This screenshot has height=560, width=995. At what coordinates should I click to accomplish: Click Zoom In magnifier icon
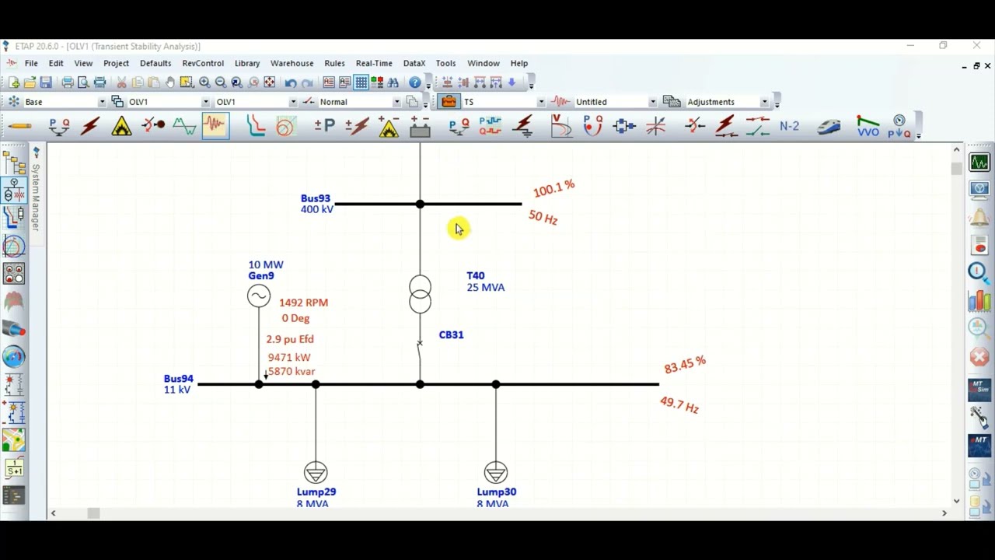(x=204, y=82)
